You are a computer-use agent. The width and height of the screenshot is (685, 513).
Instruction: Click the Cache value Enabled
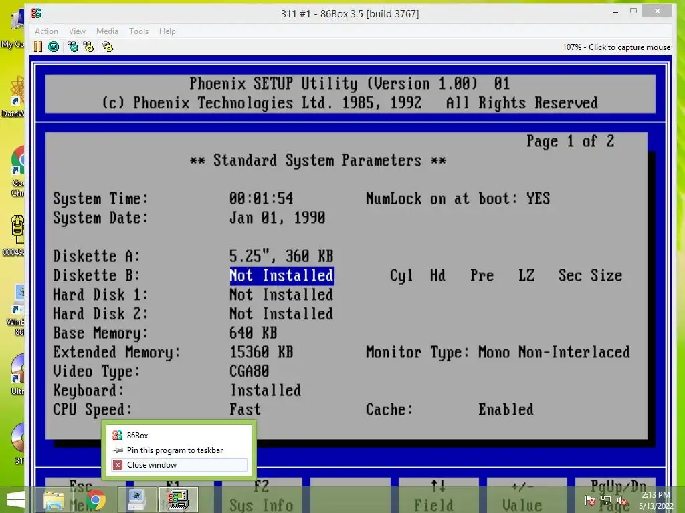(x=506, y=409)
